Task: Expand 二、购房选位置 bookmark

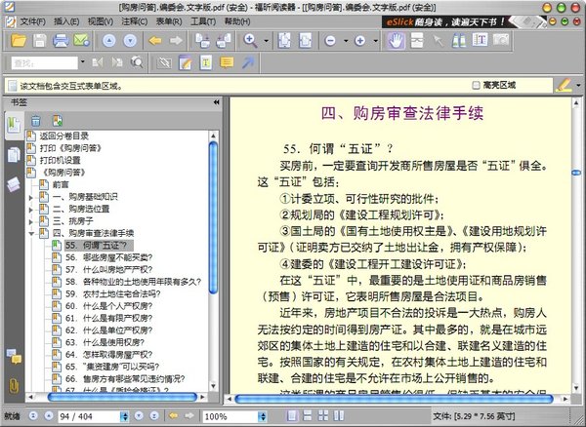Action: [31, 210]
